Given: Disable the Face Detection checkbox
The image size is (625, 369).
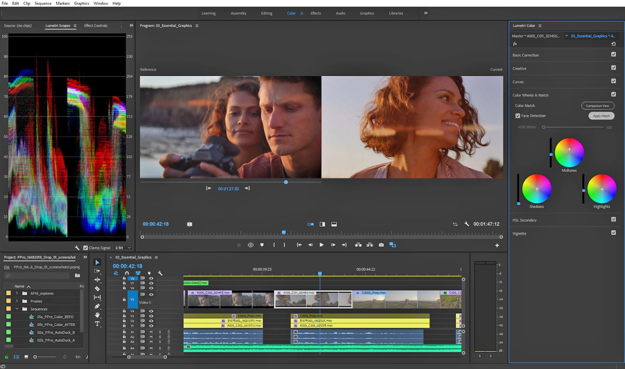Looking at the screenshot, I should click(518, 116).
